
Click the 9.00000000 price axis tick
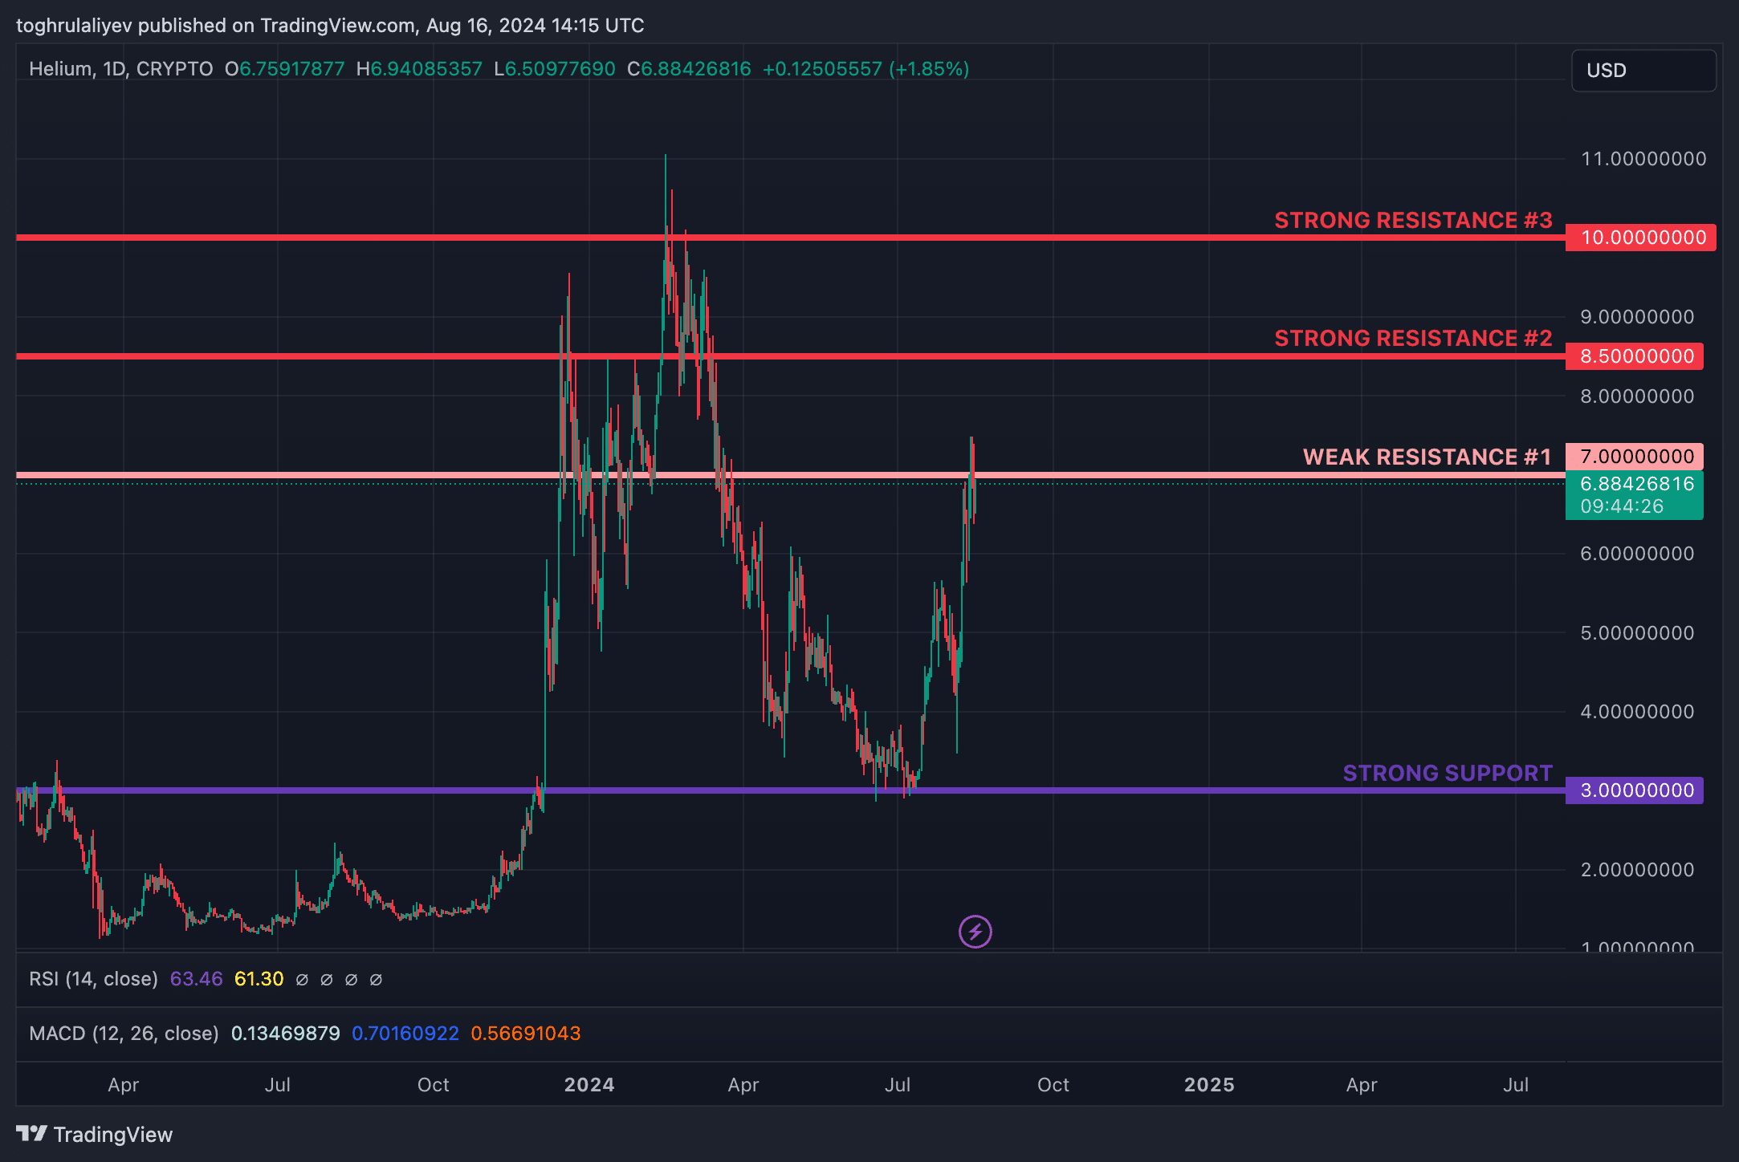[1637, 317]
